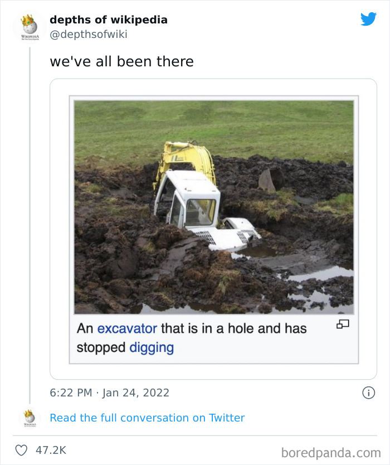This screenshot has width=390, height=465.
Task: Click the enlarge icon in image caption
Action: [343, 324]
